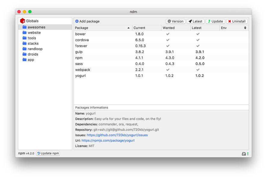Viewport: 267px width, 179px height.
Task: Click the cordova Wanted checkmark
Action: point(168,40)
